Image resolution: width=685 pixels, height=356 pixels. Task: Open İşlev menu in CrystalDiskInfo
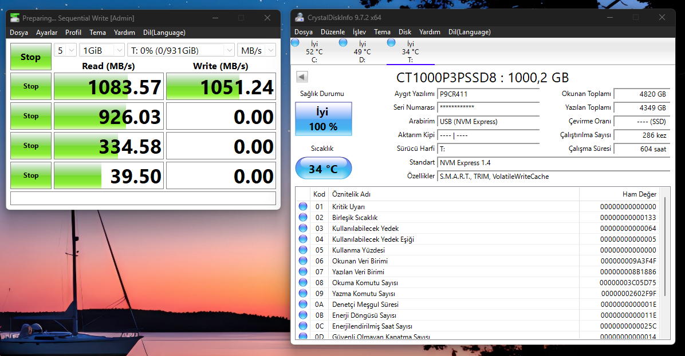[x=360, y=32]
